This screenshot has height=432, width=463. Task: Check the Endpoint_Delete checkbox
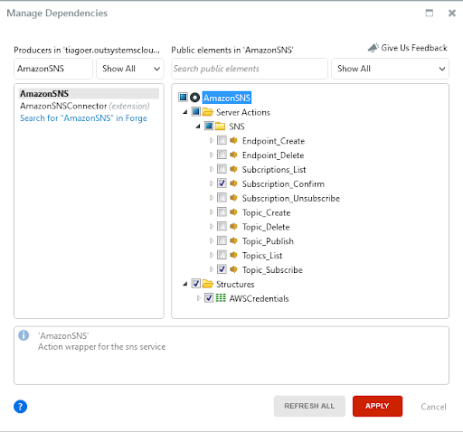tap(222, 155)
